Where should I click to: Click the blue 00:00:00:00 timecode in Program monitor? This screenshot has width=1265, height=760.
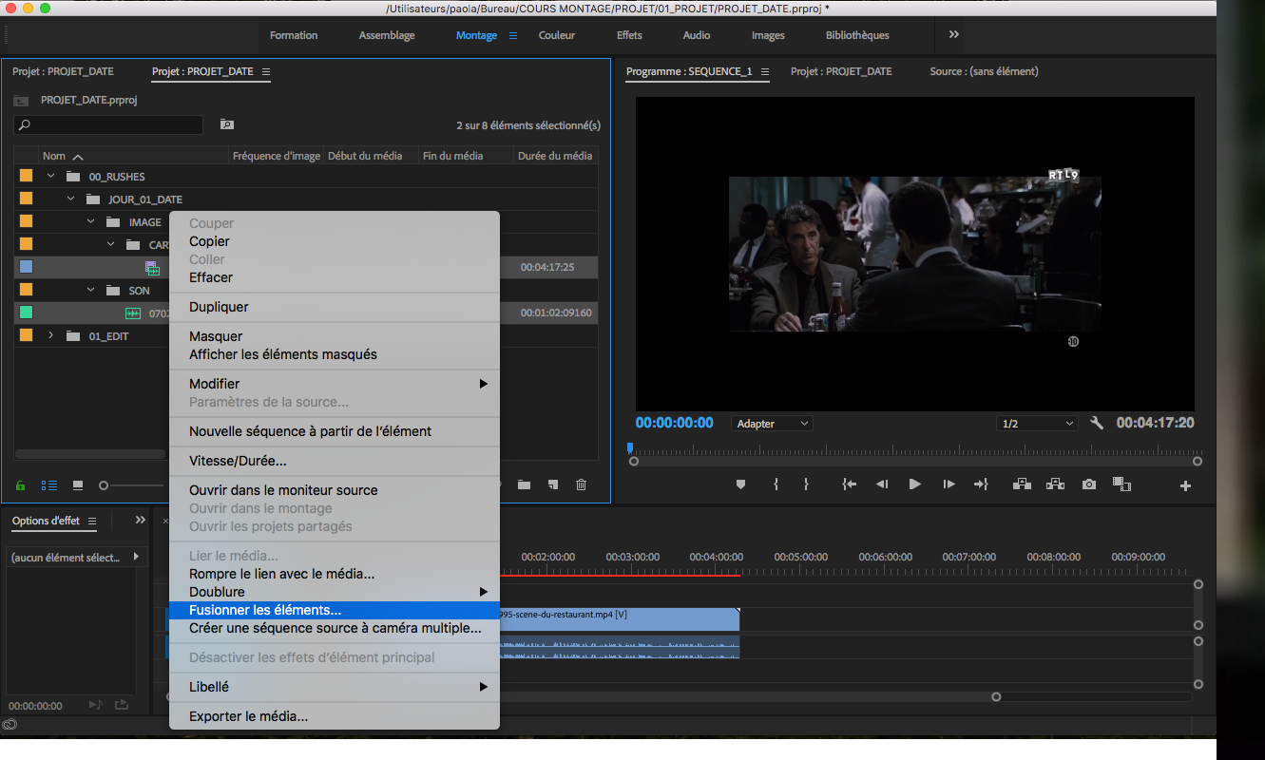pos(674,423)
